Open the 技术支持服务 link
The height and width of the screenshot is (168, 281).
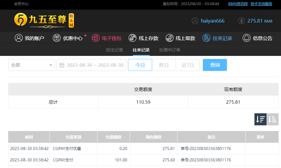pos(261,4)
